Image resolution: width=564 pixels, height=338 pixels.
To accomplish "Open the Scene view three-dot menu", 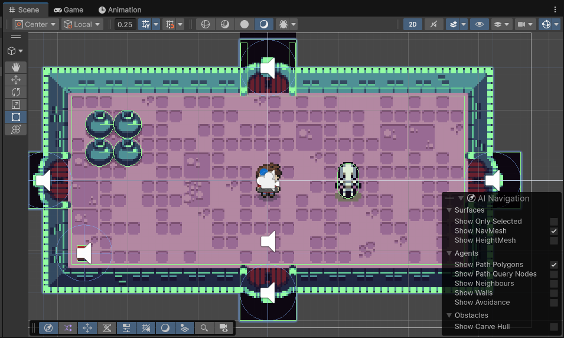I will click(555, 9).
